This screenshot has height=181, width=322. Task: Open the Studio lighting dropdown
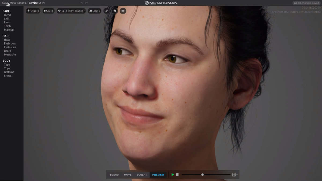33,11
